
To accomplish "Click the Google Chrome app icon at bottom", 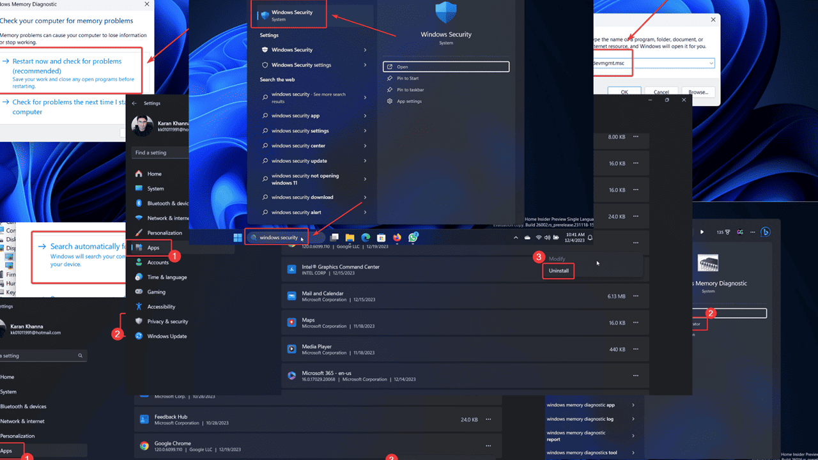I will 144,446.
